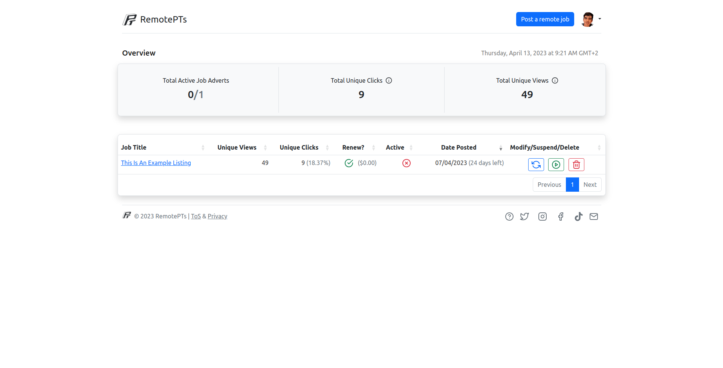Select the Overview heading
The height and width of the screenshot is (368, 723).
(139, 53)
